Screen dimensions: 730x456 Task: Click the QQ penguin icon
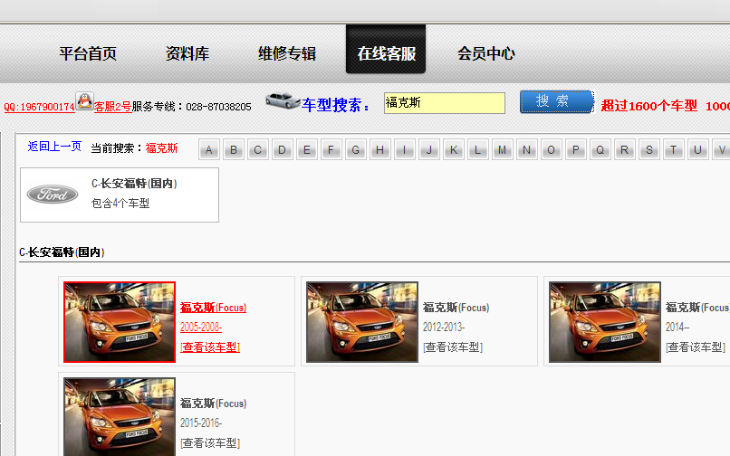(x=85, y=101)
